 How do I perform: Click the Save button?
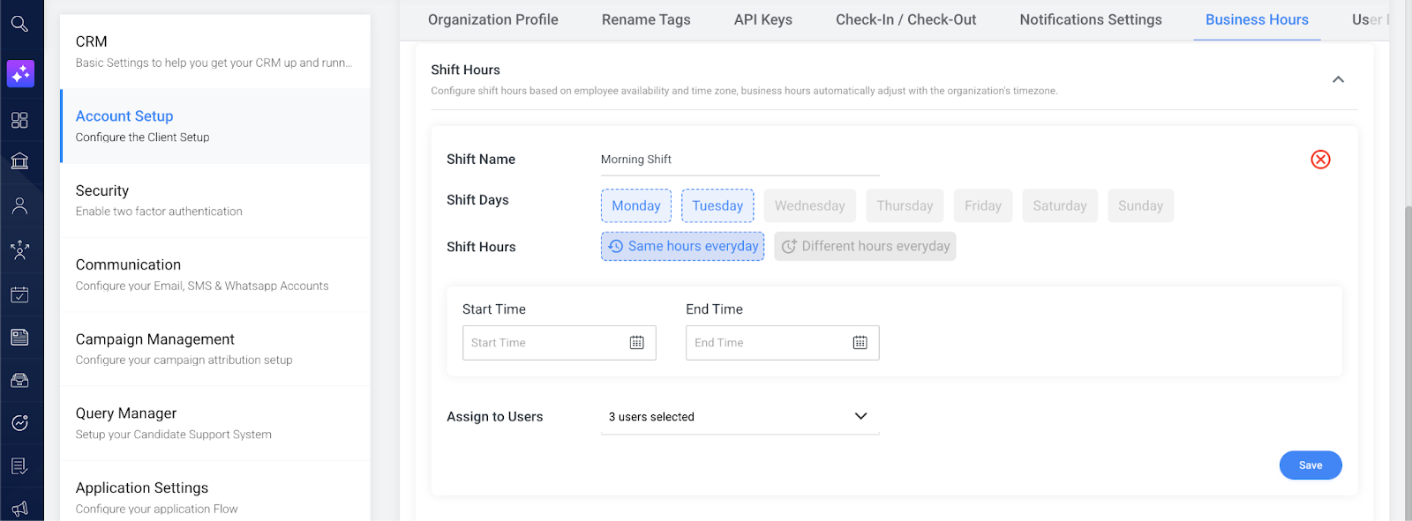point(1310,465)
